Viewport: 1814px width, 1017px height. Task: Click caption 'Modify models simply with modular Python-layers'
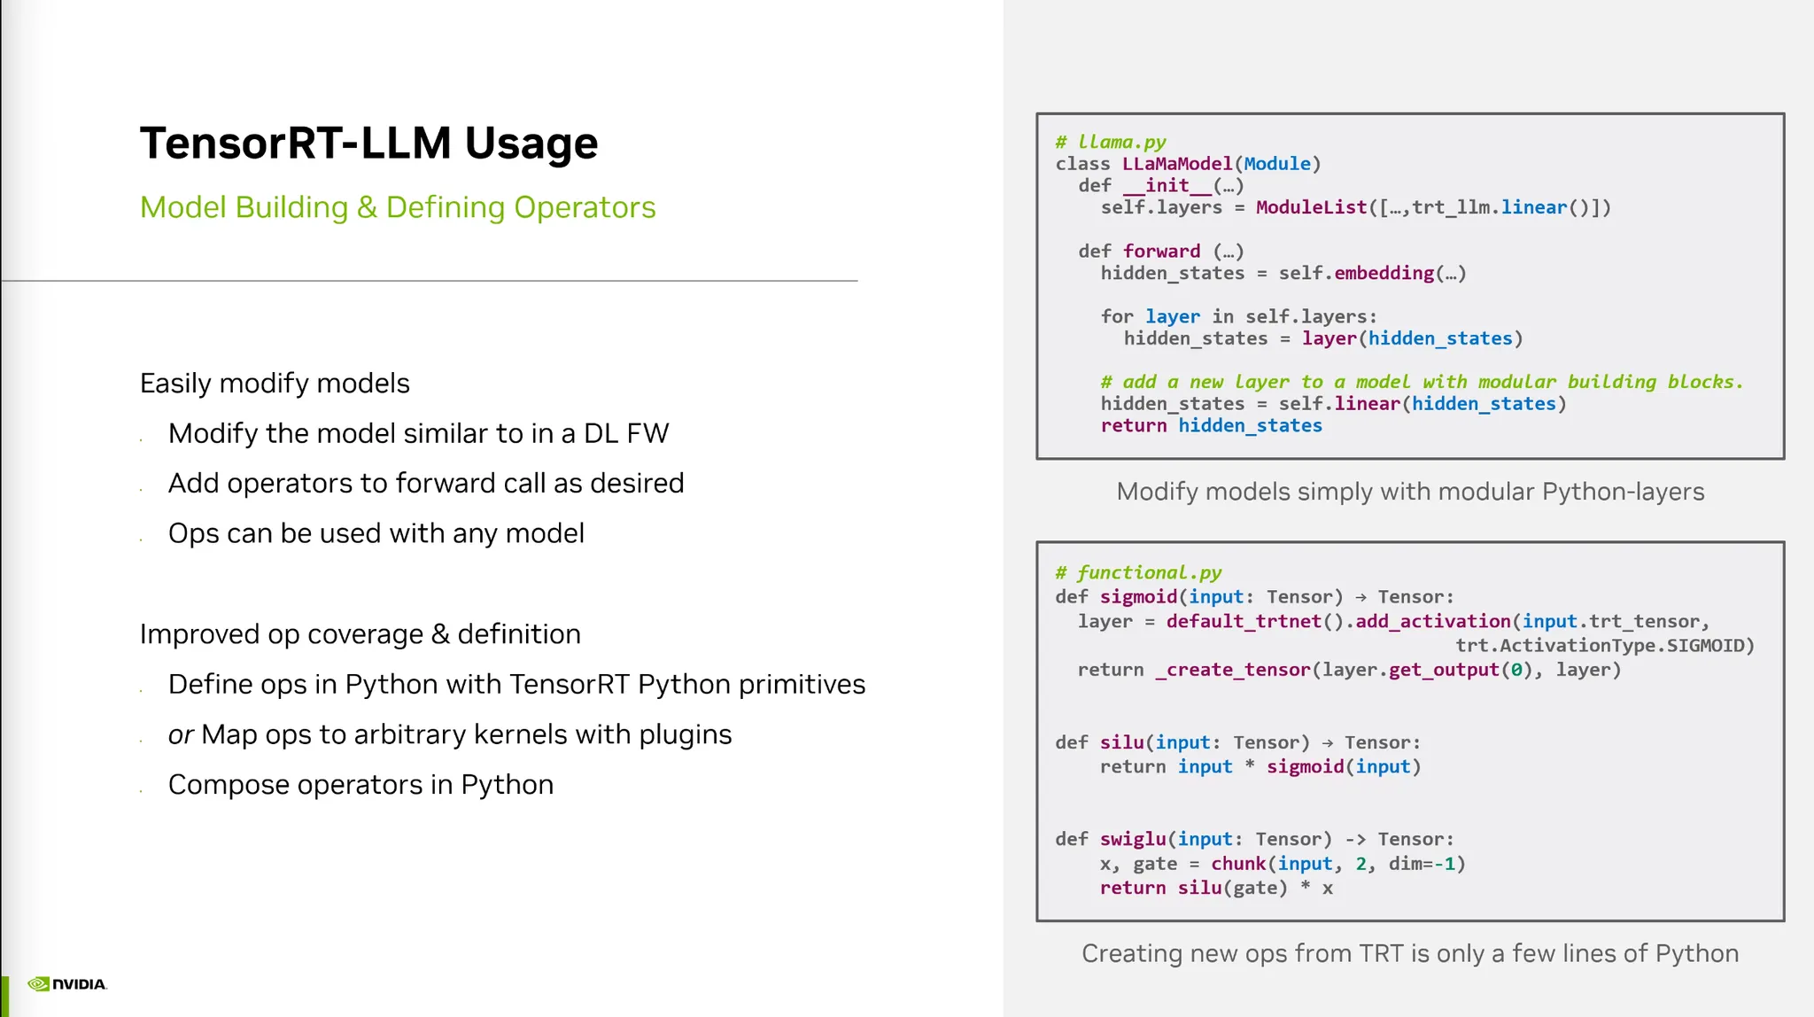(x=1410, y=492)
